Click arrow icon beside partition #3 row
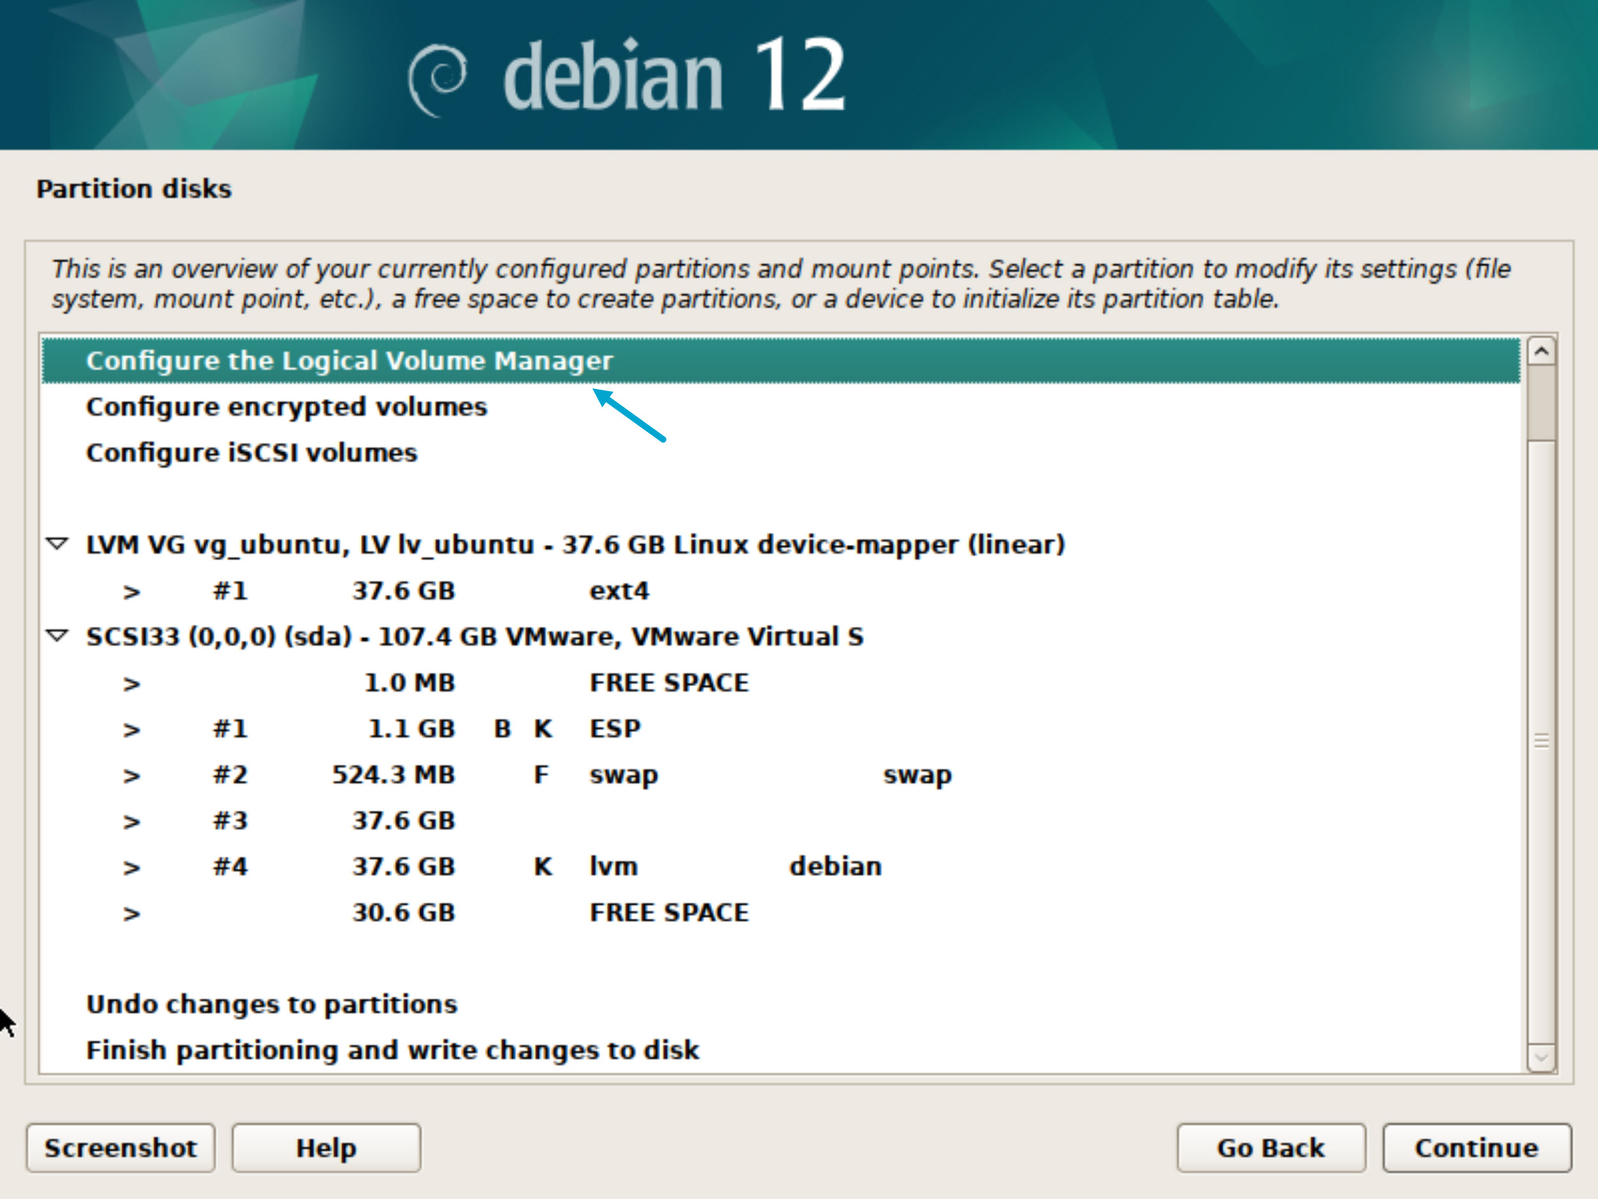 (132, 821)
